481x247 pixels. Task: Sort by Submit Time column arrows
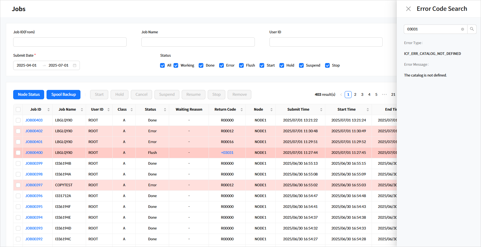point(321,109)
